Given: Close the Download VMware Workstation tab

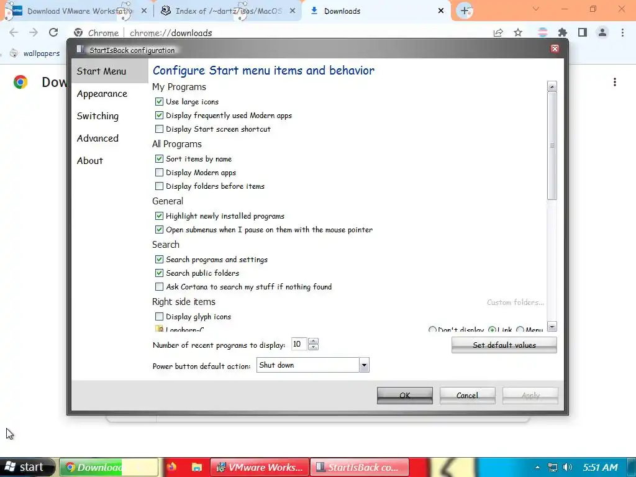Looking at the screenshot, I should [x=144, y=11].
